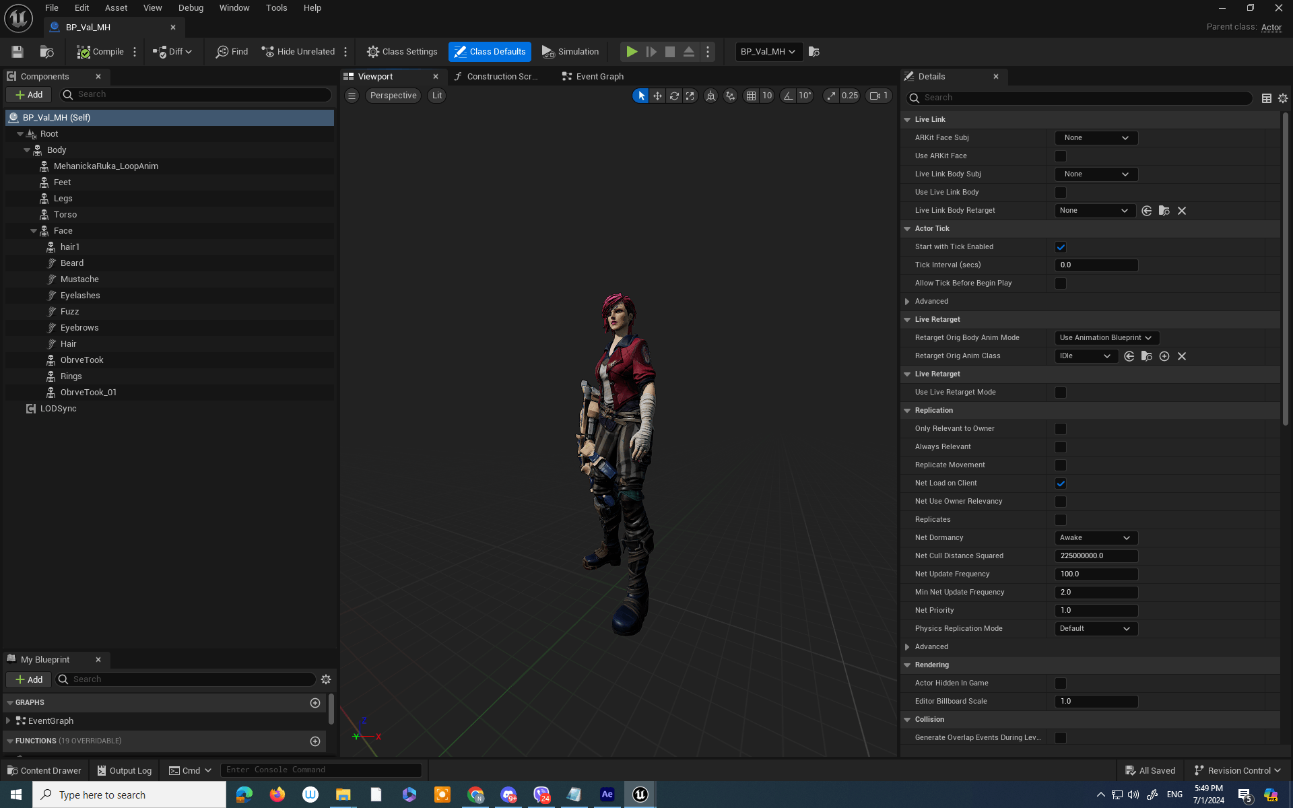Collapse the Replication section
1293x808 pixels.
coord(907,411)
